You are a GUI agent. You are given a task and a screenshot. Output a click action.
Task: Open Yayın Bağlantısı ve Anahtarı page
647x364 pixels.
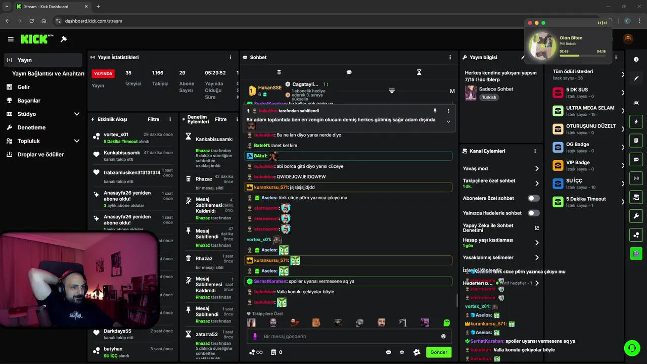point(48,74)
